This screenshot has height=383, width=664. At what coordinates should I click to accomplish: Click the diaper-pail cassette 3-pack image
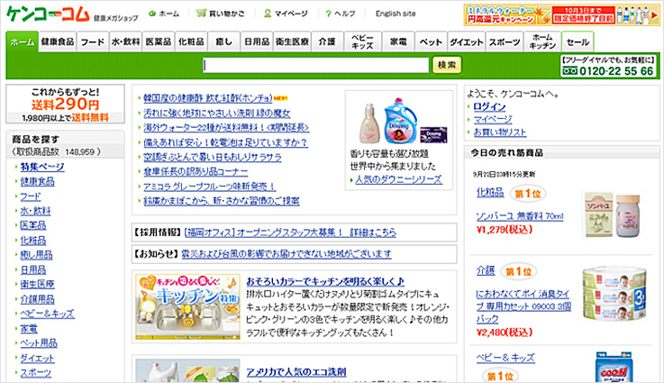point(614,294)
